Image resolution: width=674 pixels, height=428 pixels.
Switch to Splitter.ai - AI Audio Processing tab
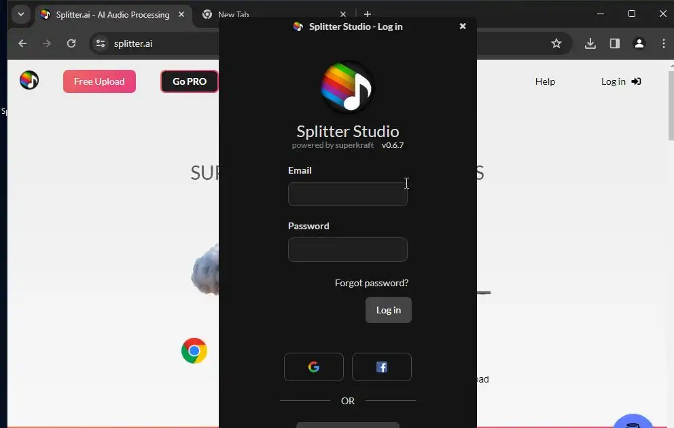pos(113,15)
